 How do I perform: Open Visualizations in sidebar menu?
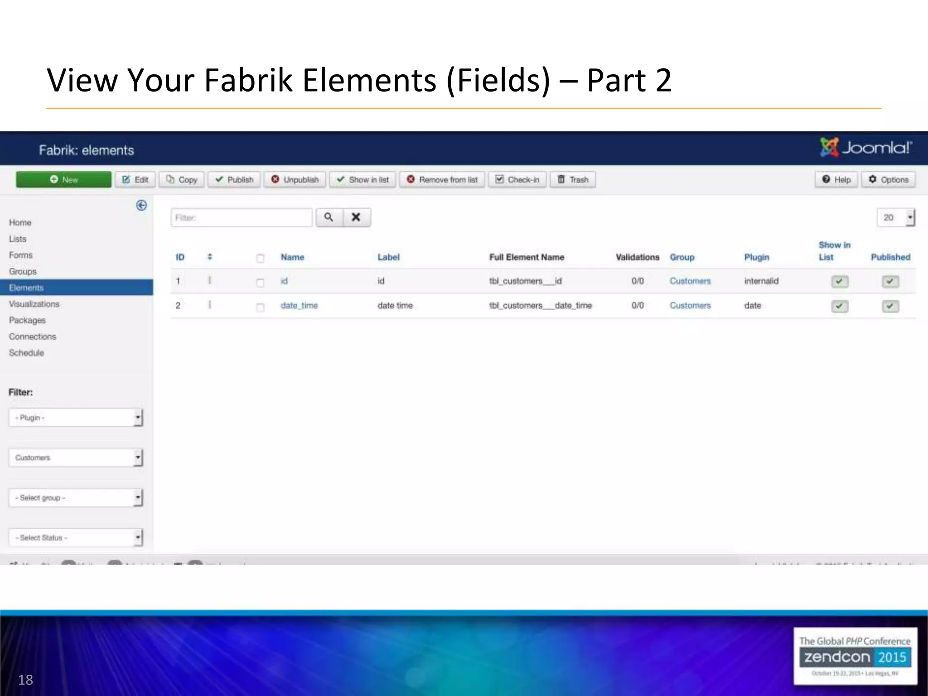point(34,304)
